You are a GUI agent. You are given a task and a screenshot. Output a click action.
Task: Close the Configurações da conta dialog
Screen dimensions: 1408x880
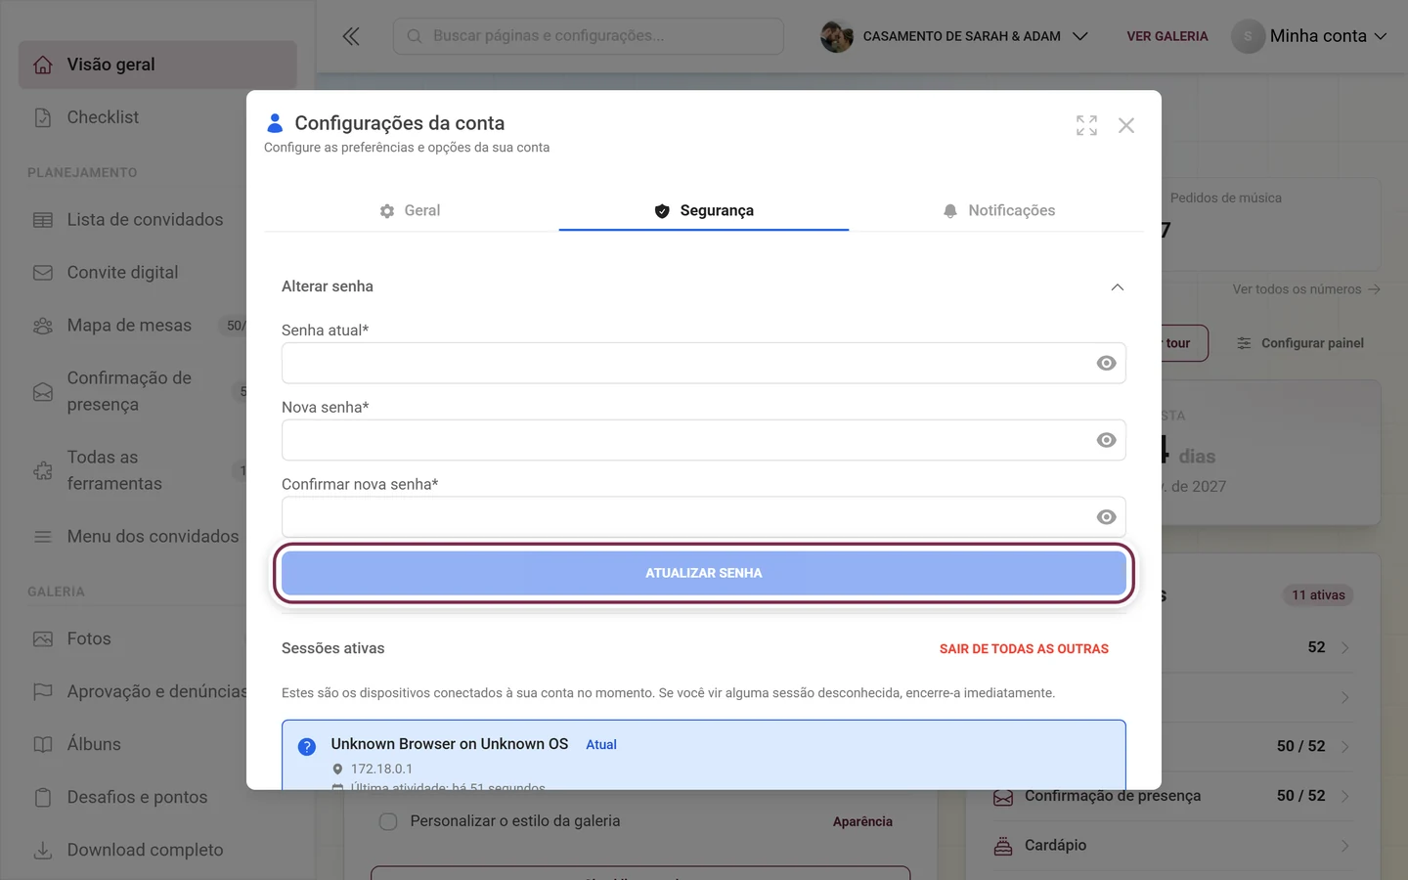(x=1126, y=125)
